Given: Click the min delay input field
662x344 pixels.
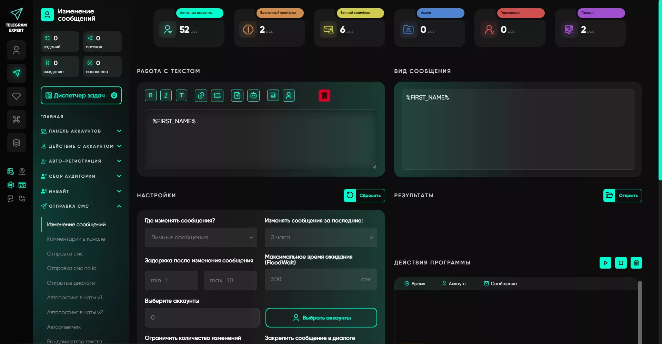Looking at the screenshot, I should (171, 280).
